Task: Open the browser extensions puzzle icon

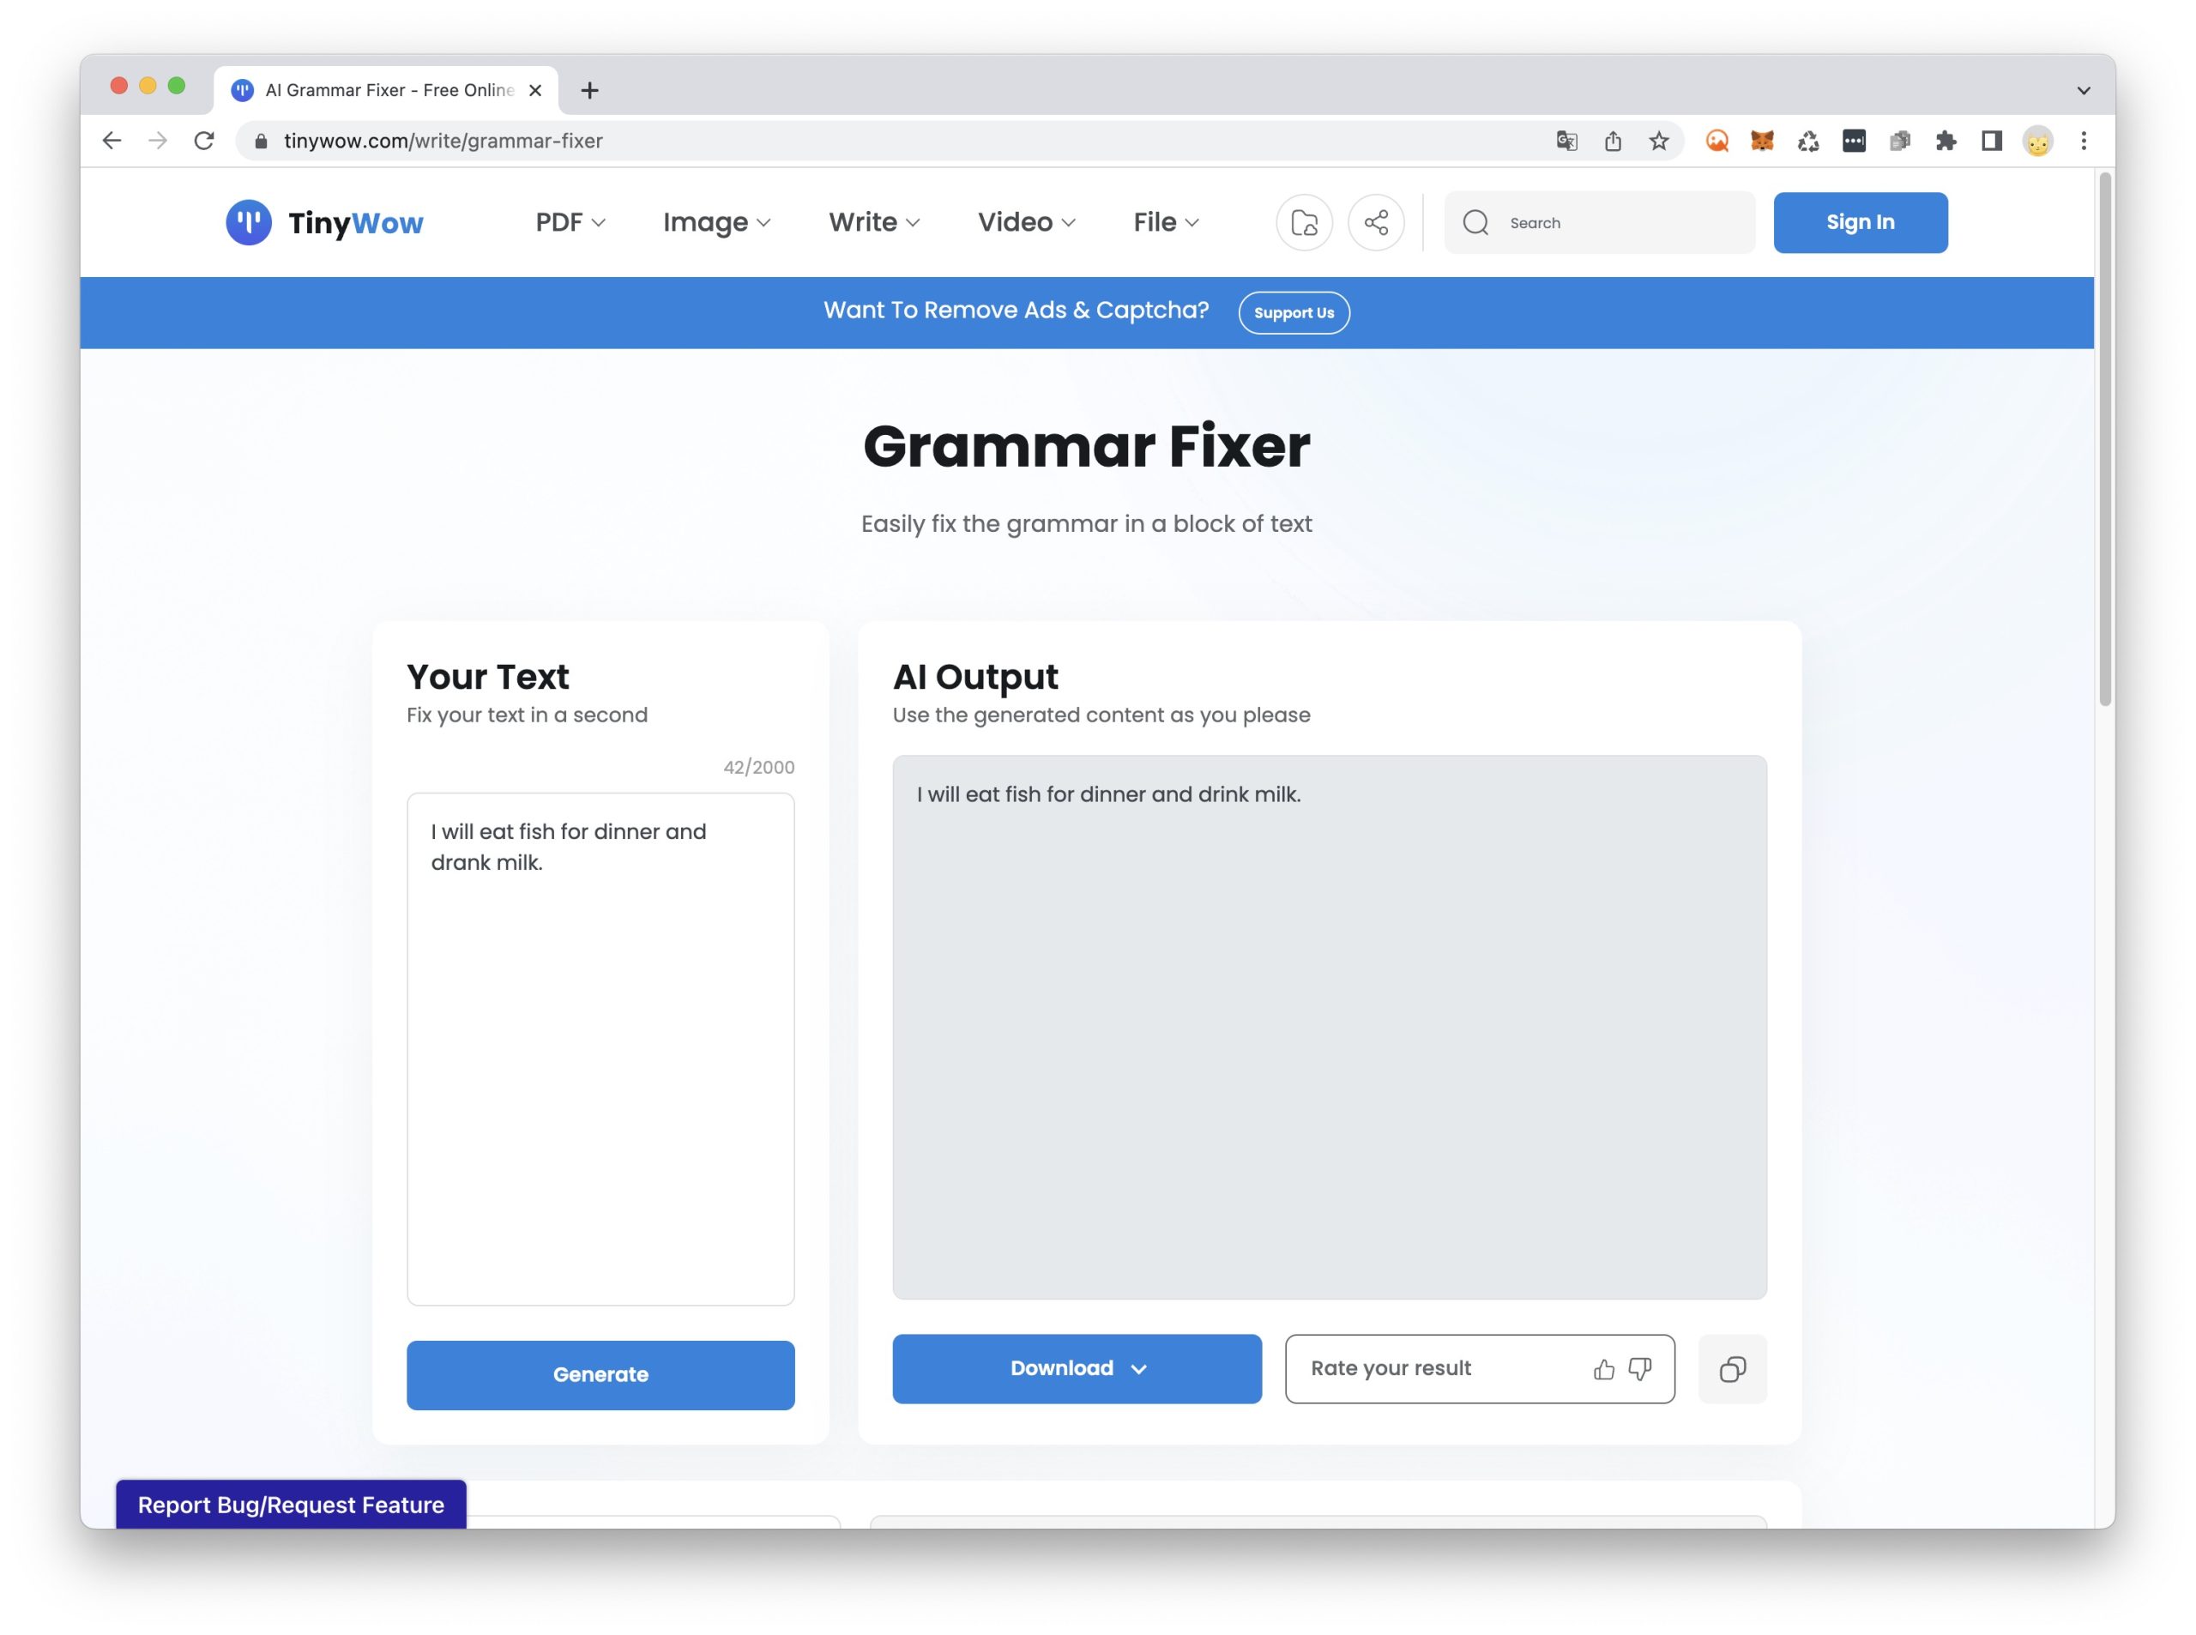Action: [x=1946, y=141]
